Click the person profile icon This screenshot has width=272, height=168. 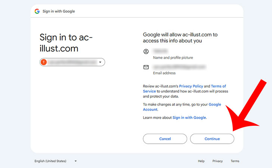(146, 52)
